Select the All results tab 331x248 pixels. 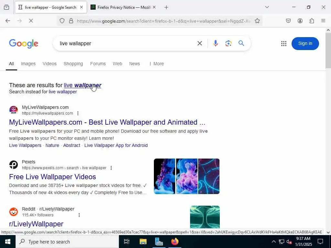coord(11,64)
